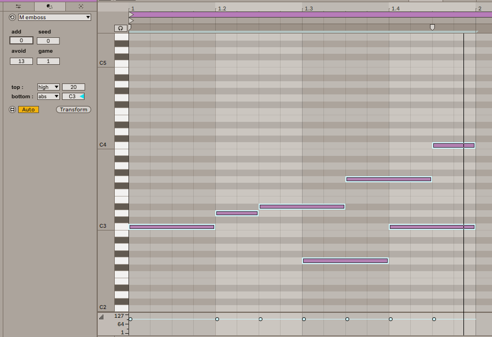Open the top 'high' mode dropdown
Image resolution: width=492 pixels, height=337 pixels.
(x=48, y=87)
